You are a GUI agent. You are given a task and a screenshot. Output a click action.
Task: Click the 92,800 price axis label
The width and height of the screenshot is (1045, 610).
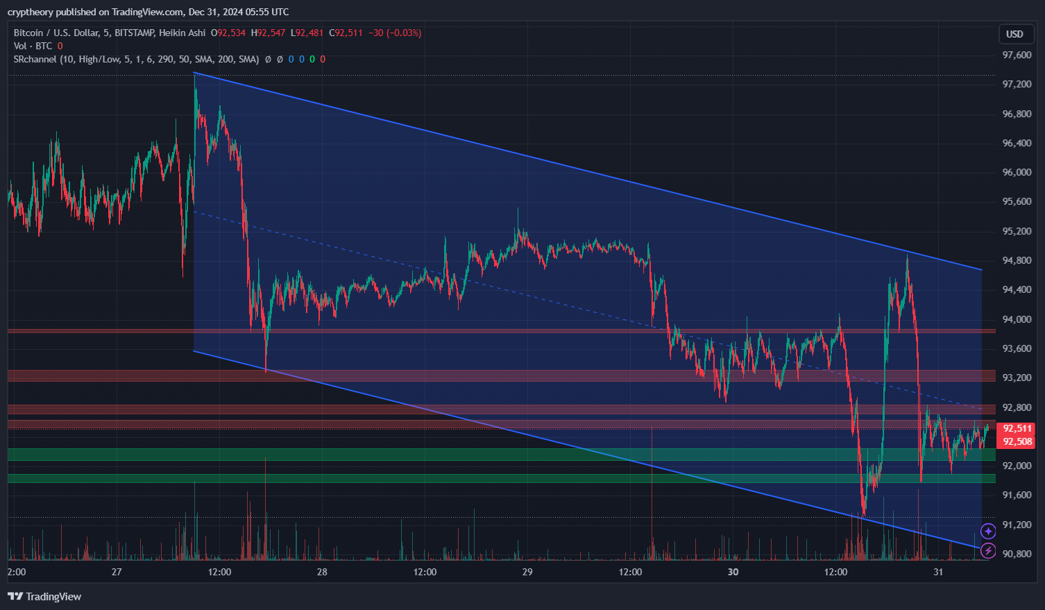click(1017, 407)
